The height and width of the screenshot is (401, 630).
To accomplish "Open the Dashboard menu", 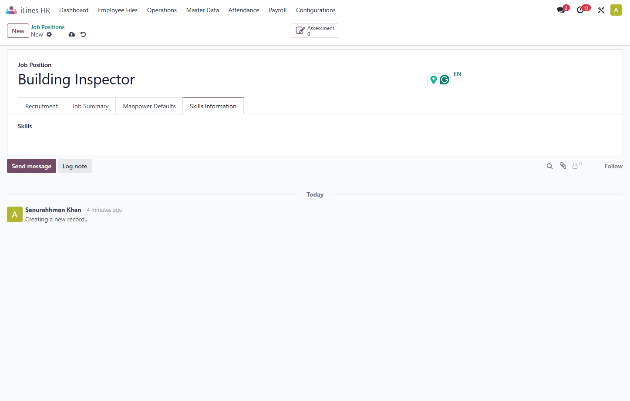I will (74, 10).
